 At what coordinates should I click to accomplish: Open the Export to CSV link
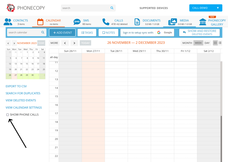tap(16, 86)
